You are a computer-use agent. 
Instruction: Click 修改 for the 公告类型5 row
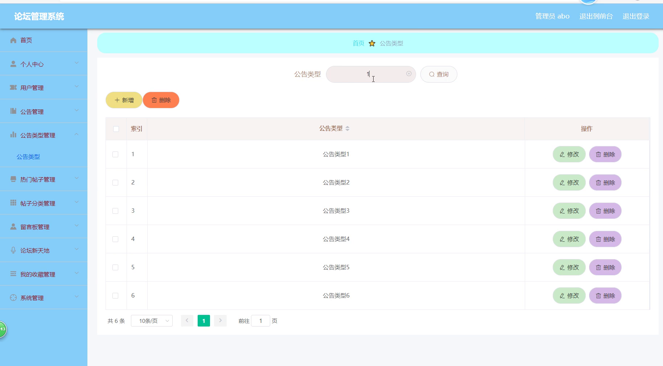tap(569, 267)
